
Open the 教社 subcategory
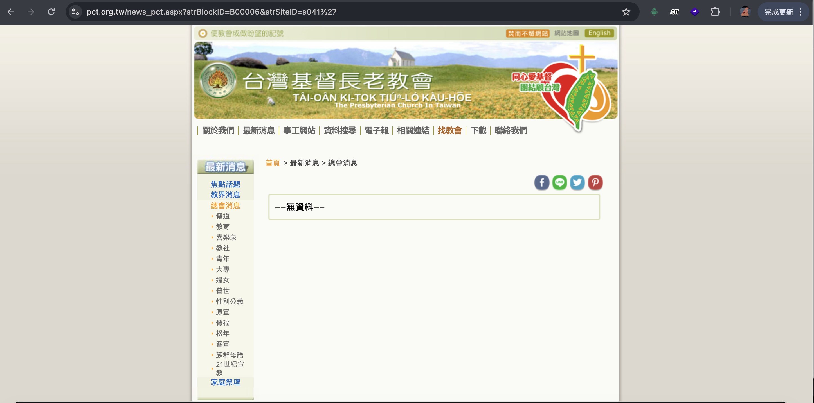tap(223, 248)
